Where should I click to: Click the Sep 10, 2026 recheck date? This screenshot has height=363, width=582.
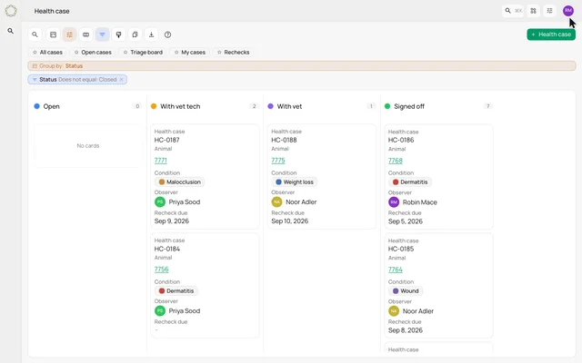pyautogui.click(x=290, y=221)
